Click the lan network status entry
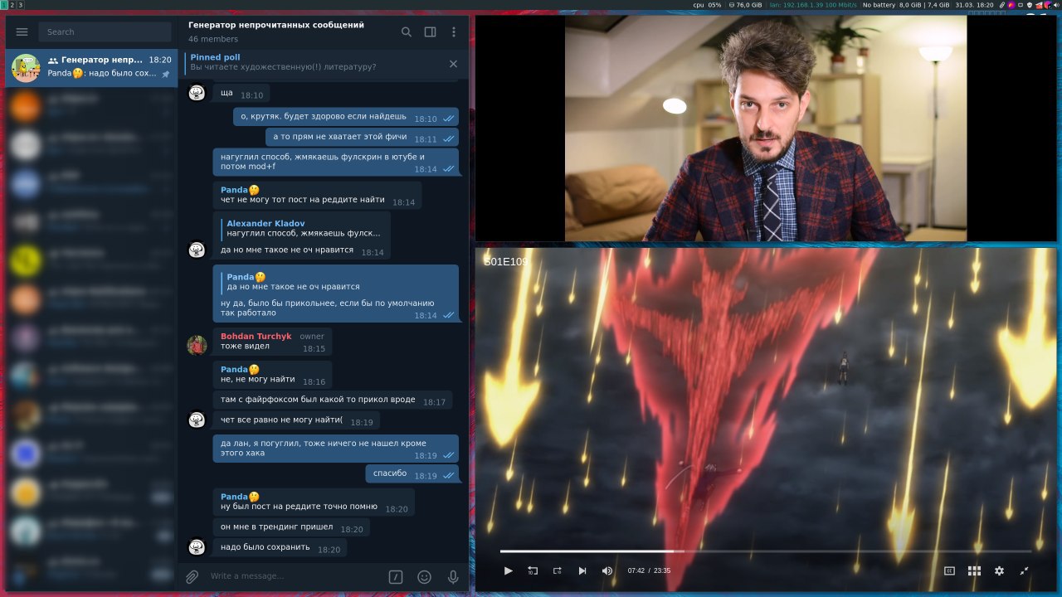 [x=813, y=5]
